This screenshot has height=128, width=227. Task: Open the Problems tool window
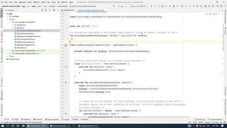click(x=26, y=119)
